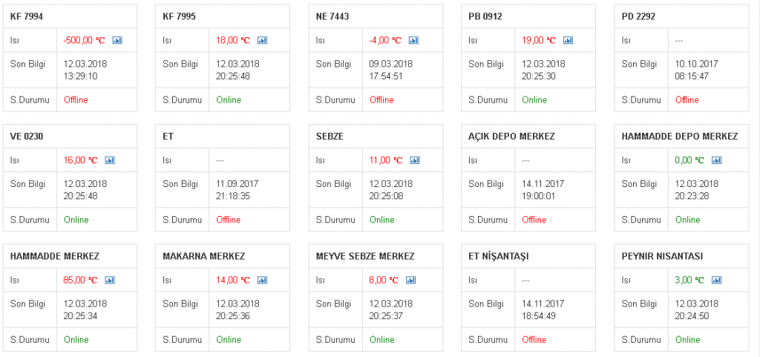The image size is (760, 357).
Task: Click the 11.09.2017 21:18:35 timestamp
Action: (238, 189)
